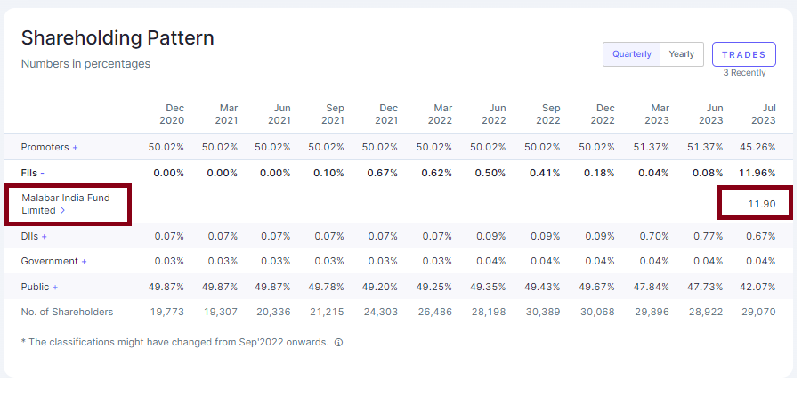Click the FIIs 0.18% value
Image resolution: width=810 pixels, height=406 pixels.
[599, 173]
